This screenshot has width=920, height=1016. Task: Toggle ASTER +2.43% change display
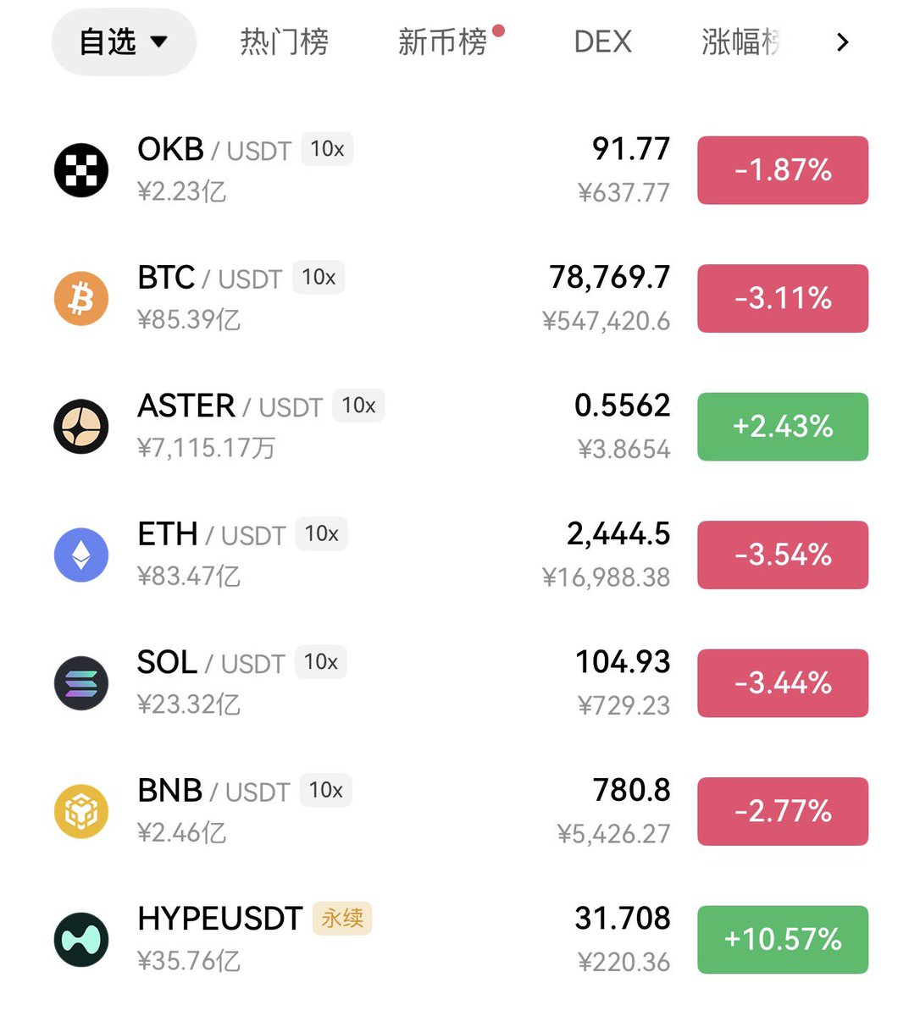[783, 427]
